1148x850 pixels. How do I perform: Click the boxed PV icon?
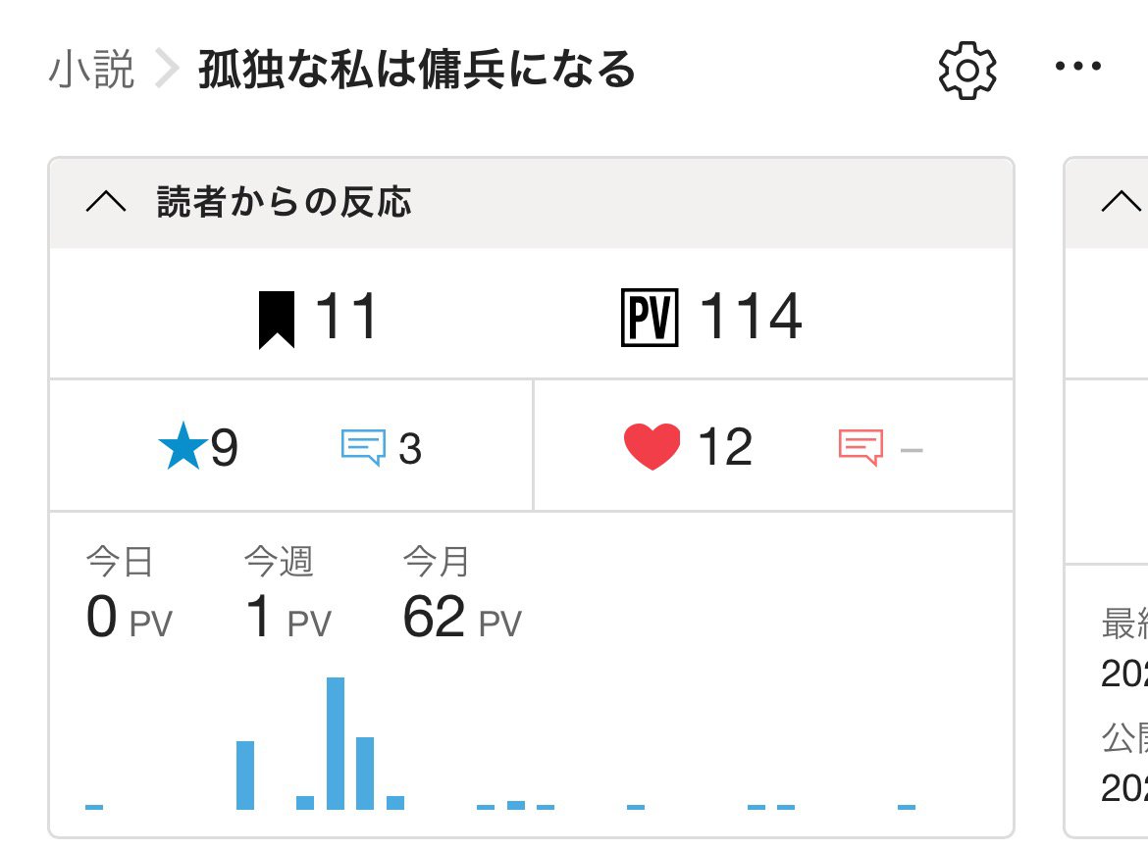(x=650, y=319)
